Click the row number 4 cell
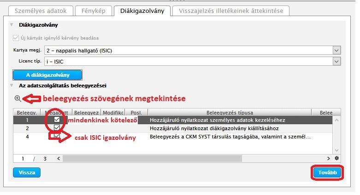360x195 pixels. coord(27,137)
